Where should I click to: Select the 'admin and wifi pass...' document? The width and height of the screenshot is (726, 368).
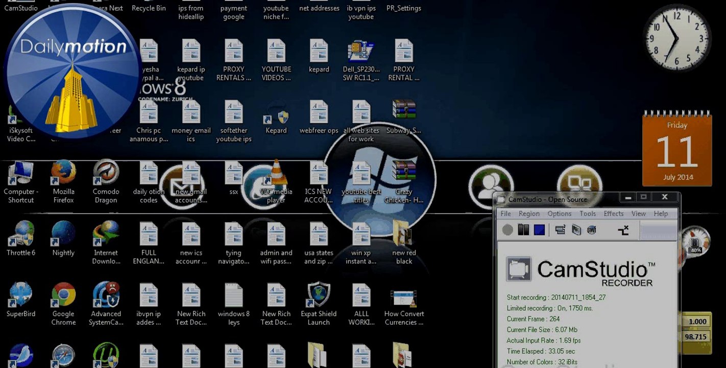coord(276,243)
